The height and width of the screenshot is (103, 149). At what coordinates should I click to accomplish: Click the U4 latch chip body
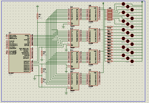tap(75, 60)
